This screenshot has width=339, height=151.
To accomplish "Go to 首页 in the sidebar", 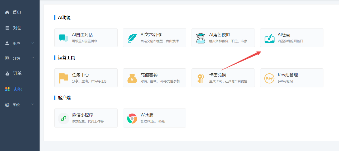I will click(17, 12).
